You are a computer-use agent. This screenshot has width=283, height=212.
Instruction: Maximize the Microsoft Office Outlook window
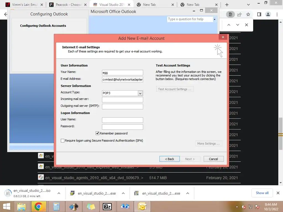point(201,10)
